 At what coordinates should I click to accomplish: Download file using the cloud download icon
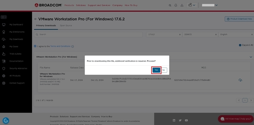(x=240, y=80)
